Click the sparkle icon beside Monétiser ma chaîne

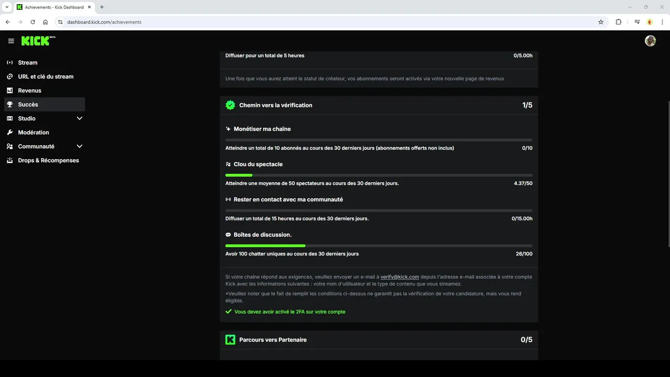click(228, 129)
